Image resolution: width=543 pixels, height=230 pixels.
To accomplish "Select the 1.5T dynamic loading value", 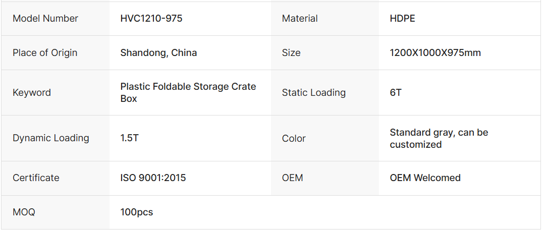I will 129,138.
